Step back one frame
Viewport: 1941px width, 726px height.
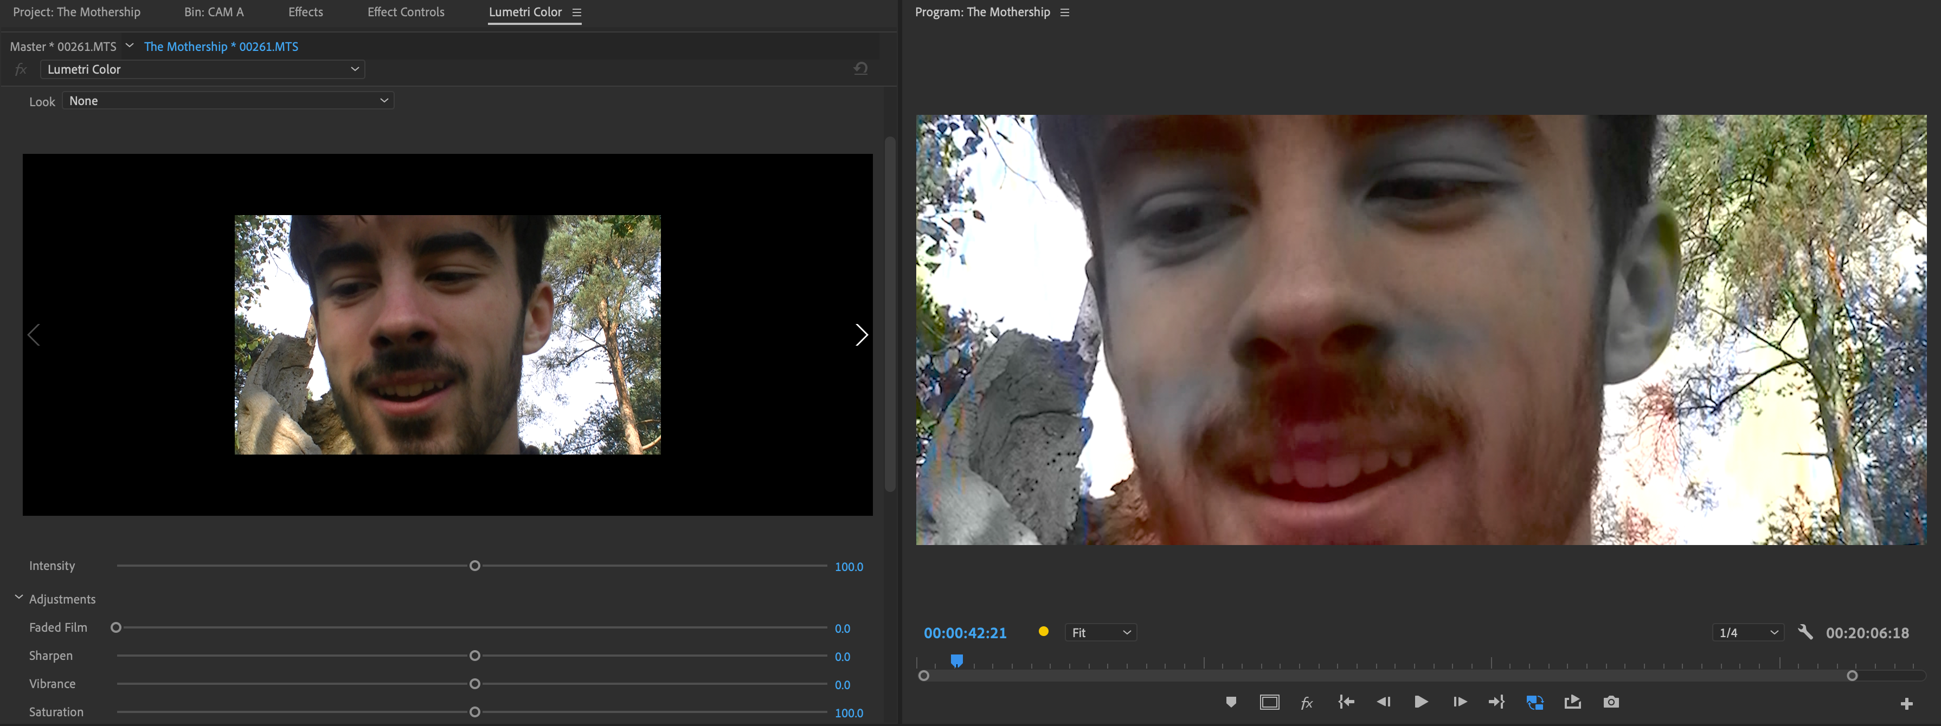(1384, 702)
